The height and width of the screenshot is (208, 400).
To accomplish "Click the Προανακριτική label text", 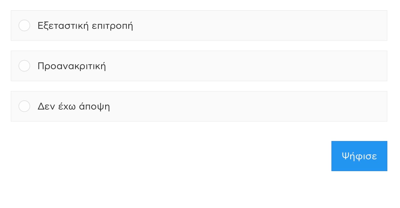I will coord(72,66).
